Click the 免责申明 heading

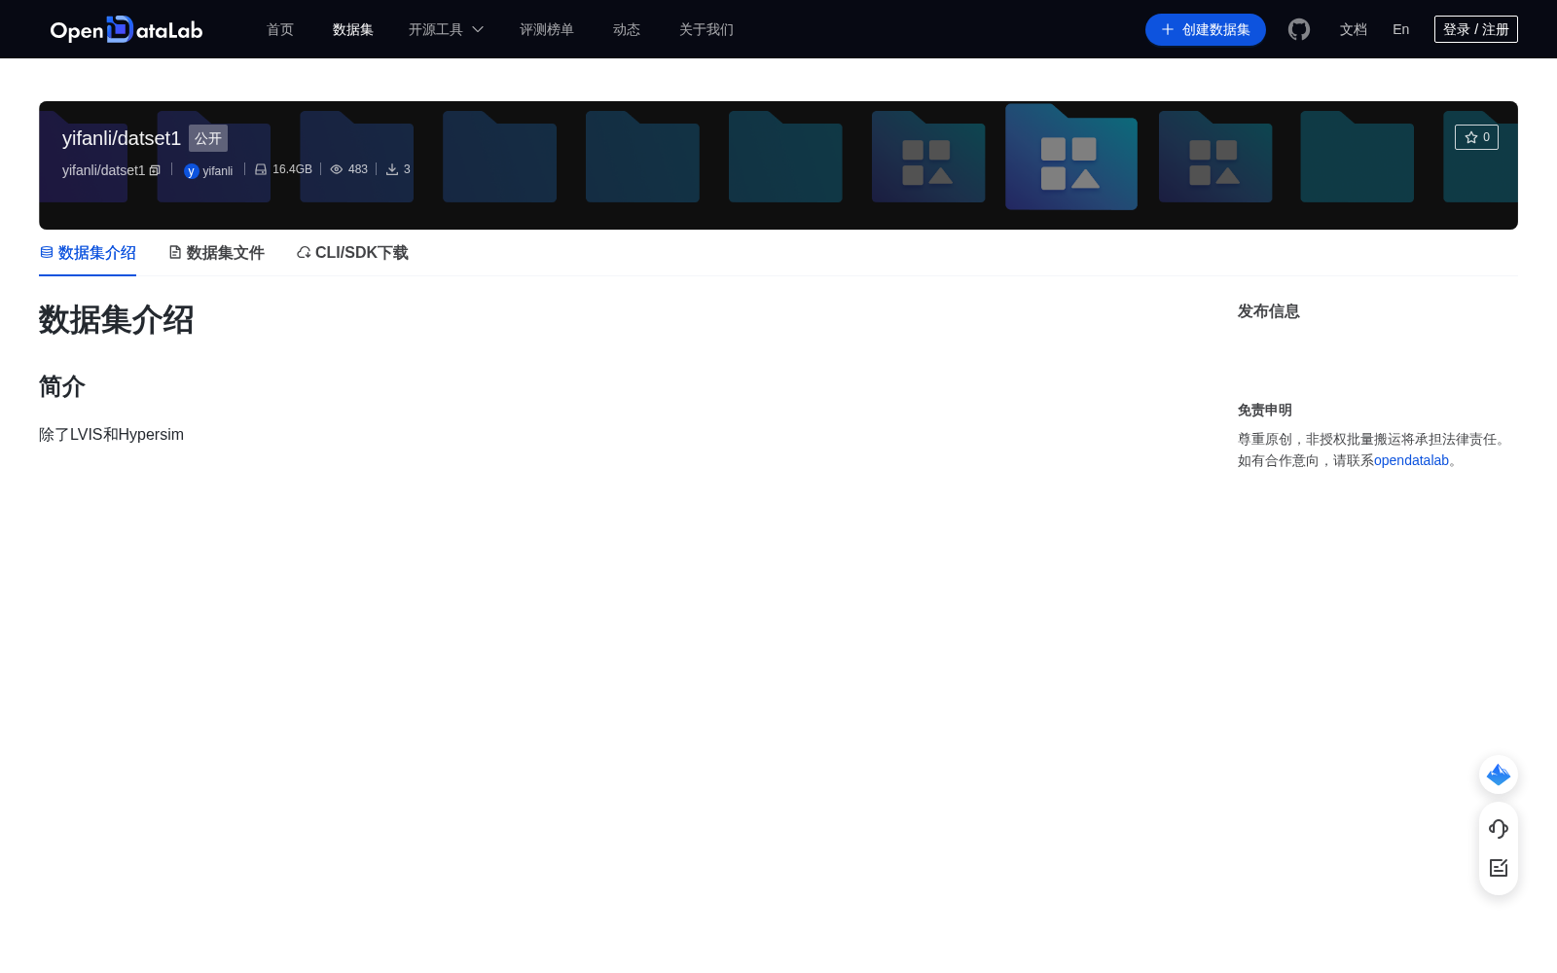point(1265,411)
